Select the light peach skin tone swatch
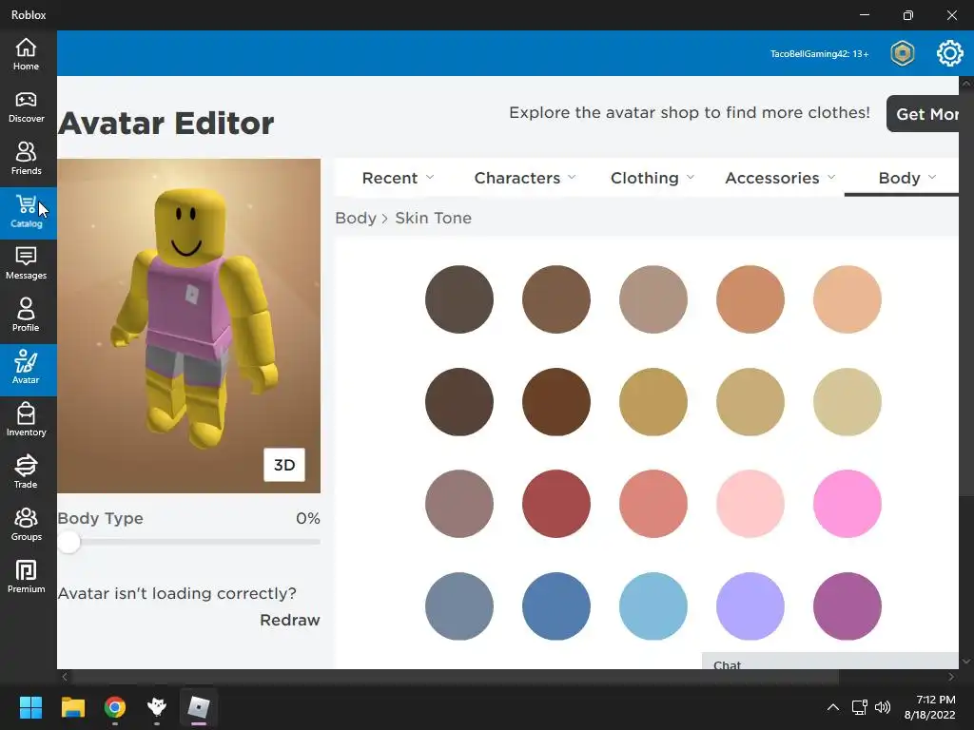The width and height of the screenshot is (974, 730). pos(847,299)
